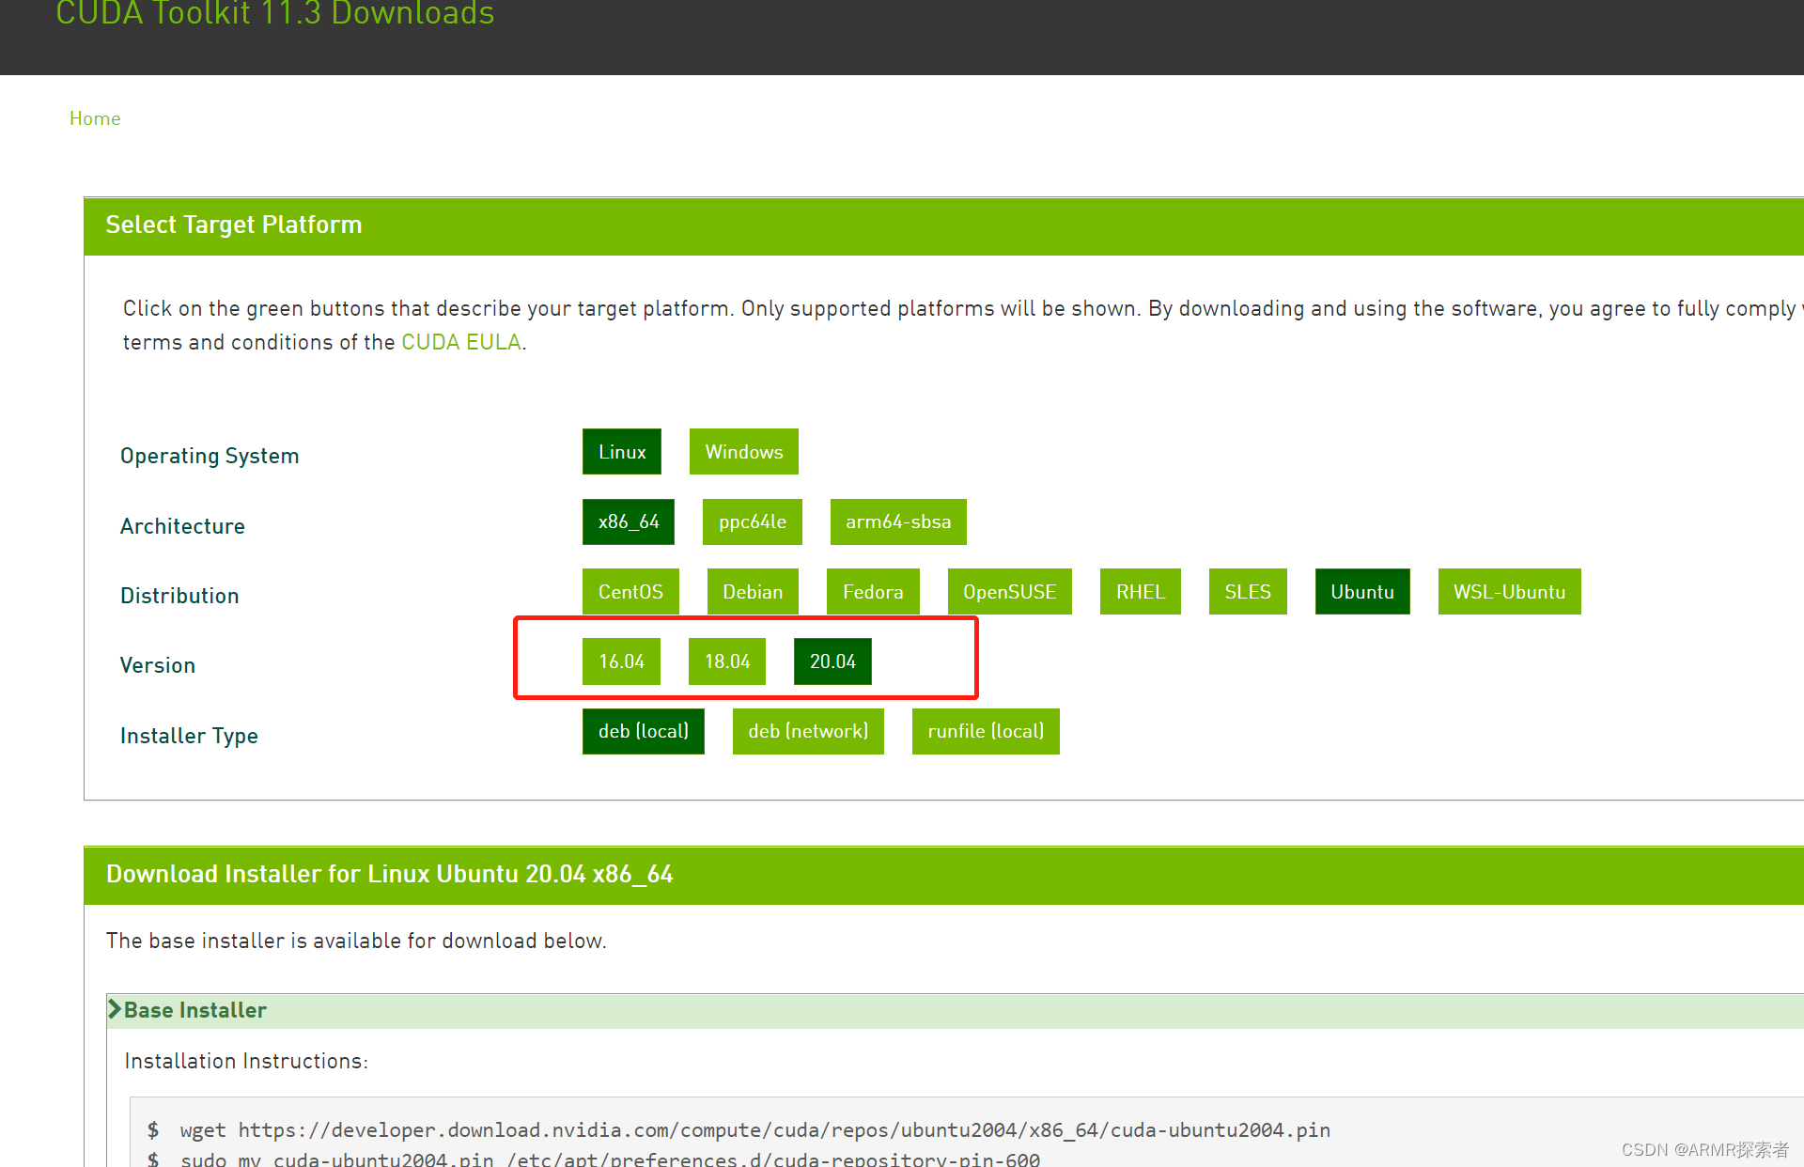Go to Home breadcrumb link
1804x1167 pixels.
[95, 118]
